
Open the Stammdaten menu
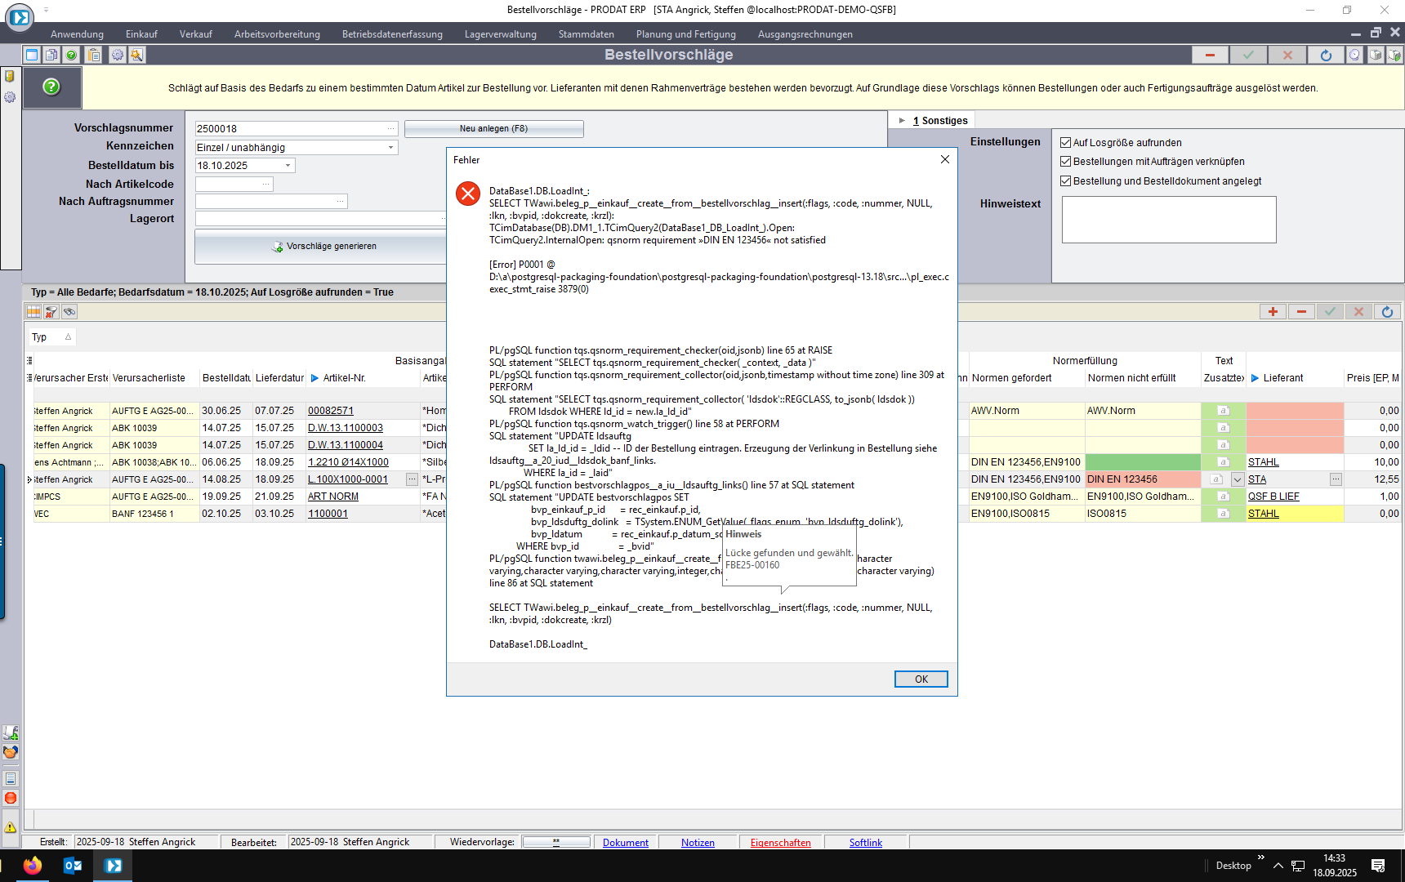point(586,34)
